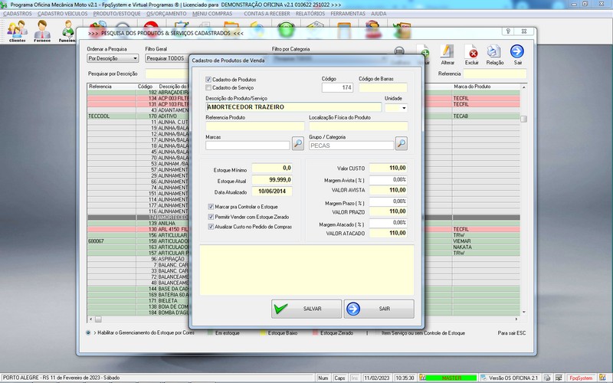Click the network computer icon in status bar
Screen dimensions: 613x383
[x=559, y=378]
